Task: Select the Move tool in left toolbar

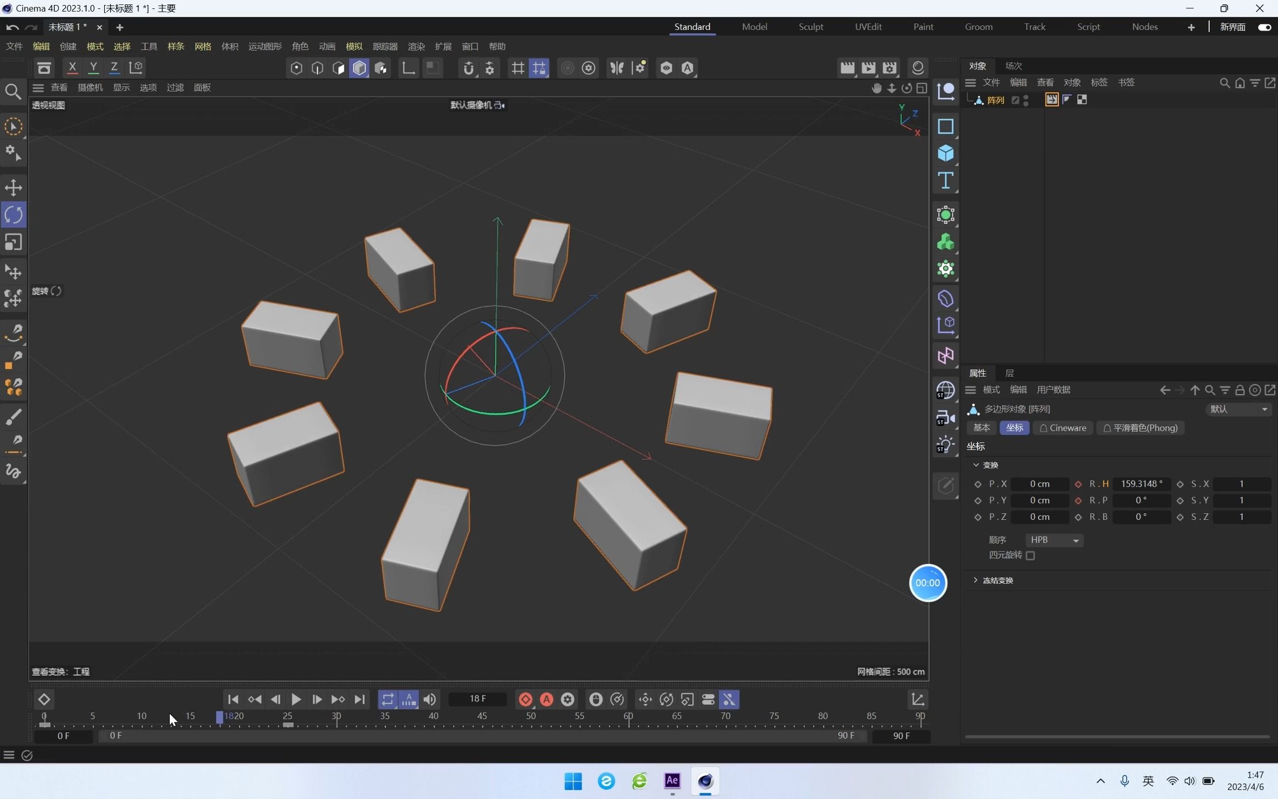Action: coord(13,188)
